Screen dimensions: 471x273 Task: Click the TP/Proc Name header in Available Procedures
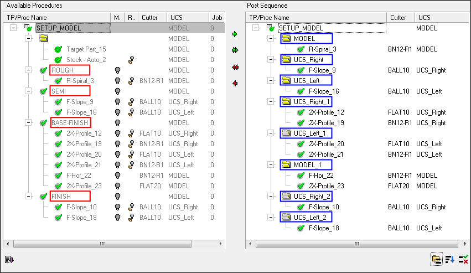[57, 18]
